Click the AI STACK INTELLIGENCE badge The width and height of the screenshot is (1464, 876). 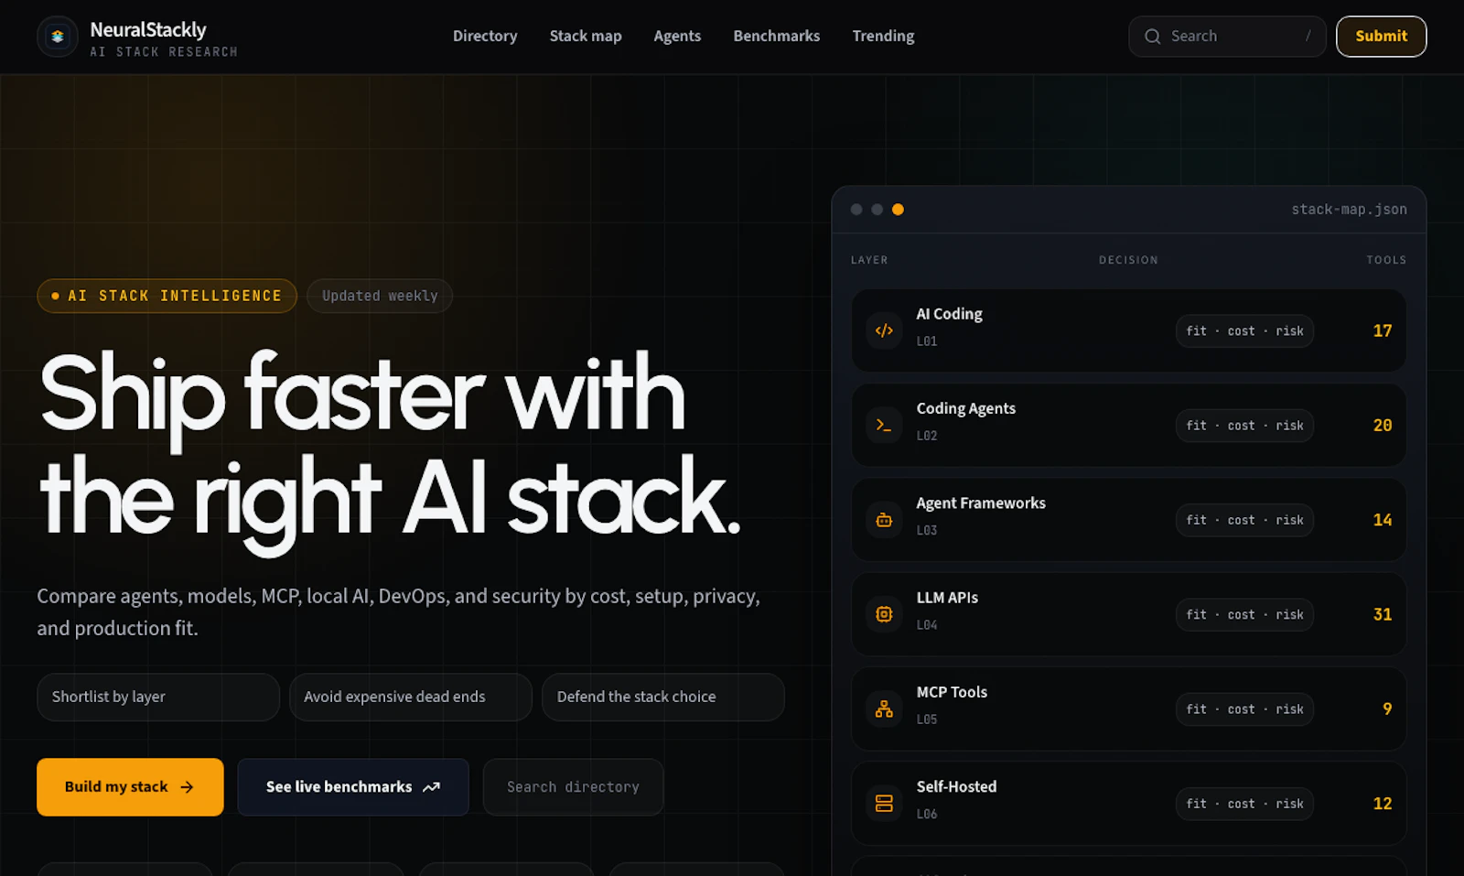click(x=167, y=296)
